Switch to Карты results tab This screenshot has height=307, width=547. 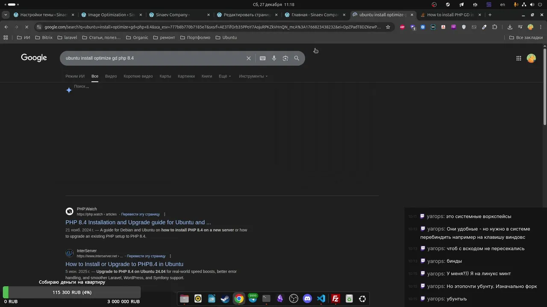point(165,76)
